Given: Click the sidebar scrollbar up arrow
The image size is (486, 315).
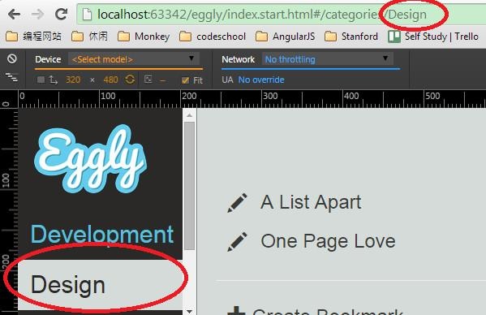Looking at the screenshot, I should [190, 115].
